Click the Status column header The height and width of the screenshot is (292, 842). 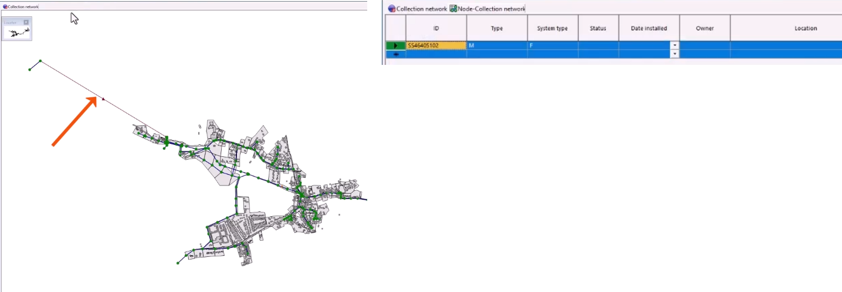click(598, 28)
